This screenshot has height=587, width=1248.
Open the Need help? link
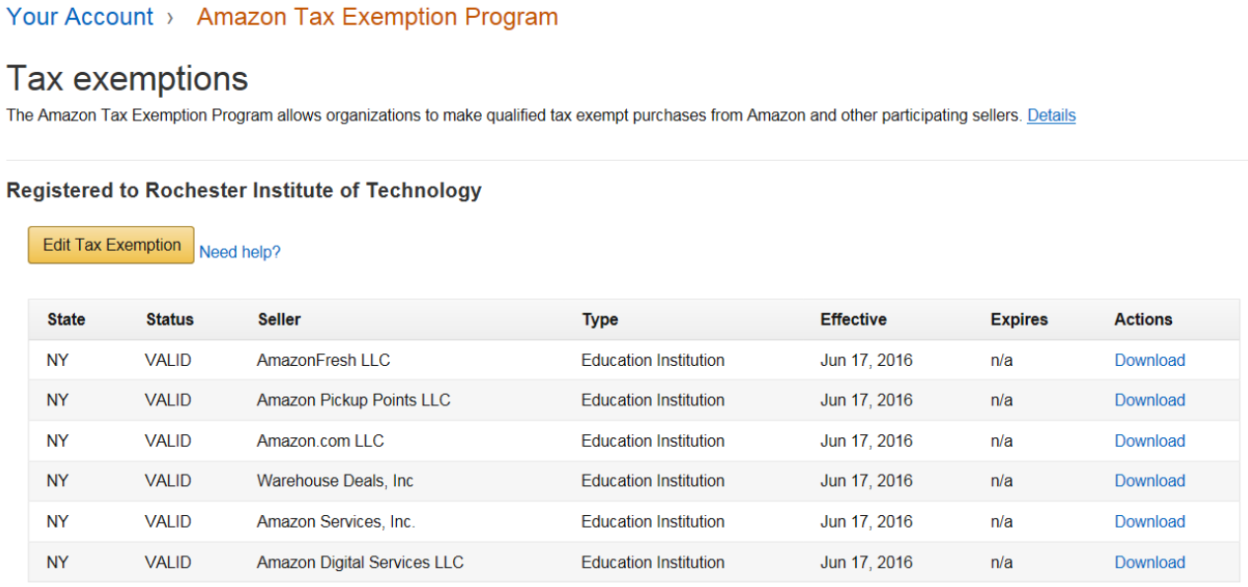click(240, 252)
